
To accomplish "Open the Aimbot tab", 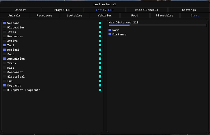I will click(21, 10).
